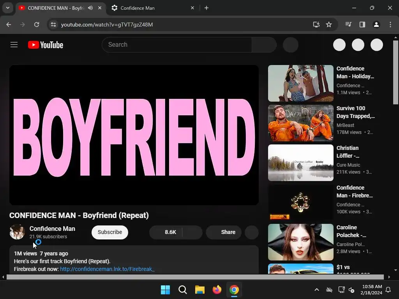
Task: Open the Confidence Man channel avatar
Action: tap(17, 232)
